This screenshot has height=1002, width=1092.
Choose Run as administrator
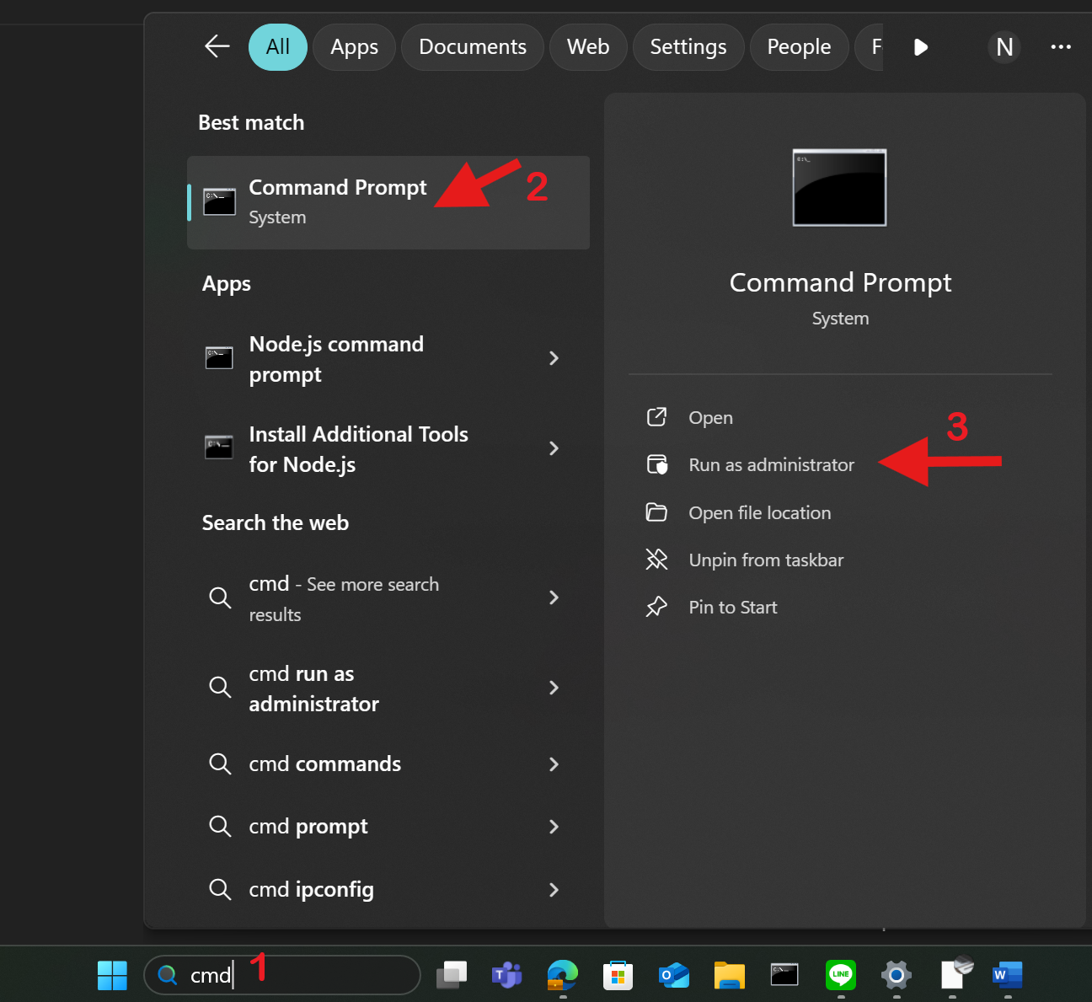[x=771, y=465]
